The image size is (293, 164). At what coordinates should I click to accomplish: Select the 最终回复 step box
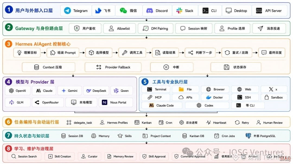tap(272, 53)
